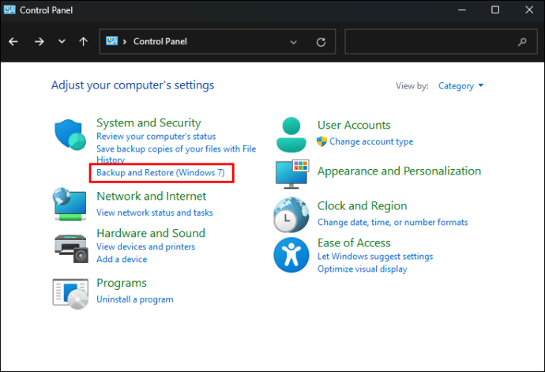
Task: Minimize the Control Panel window
Action: 462,9
